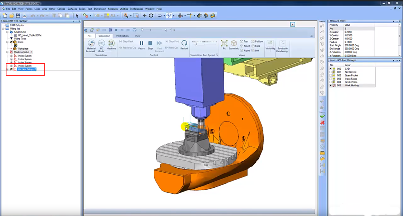Collapse the Stock tree node
Image resolution: width=403 pixels, height=216 pixels.
point(7,42)
